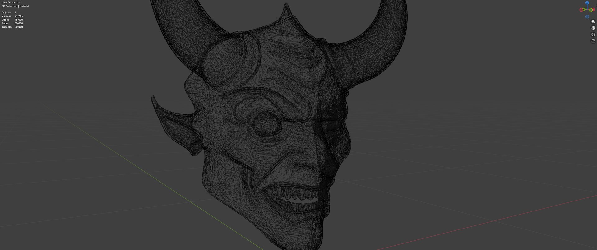Click the edge count value '75,000'

pyautogui.click(x=19, y=20)
